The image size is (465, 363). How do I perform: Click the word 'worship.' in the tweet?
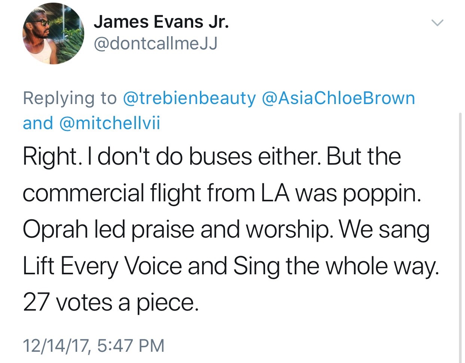click(x=289, y=229)
